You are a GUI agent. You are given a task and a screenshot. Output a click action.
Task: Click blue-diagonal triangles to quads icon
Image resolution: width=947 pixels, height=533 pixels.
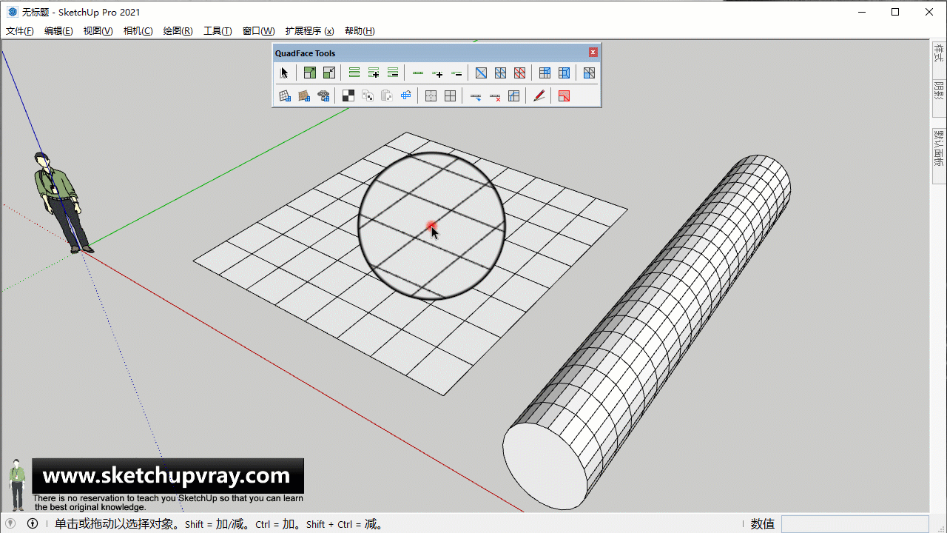click(501, 73)
